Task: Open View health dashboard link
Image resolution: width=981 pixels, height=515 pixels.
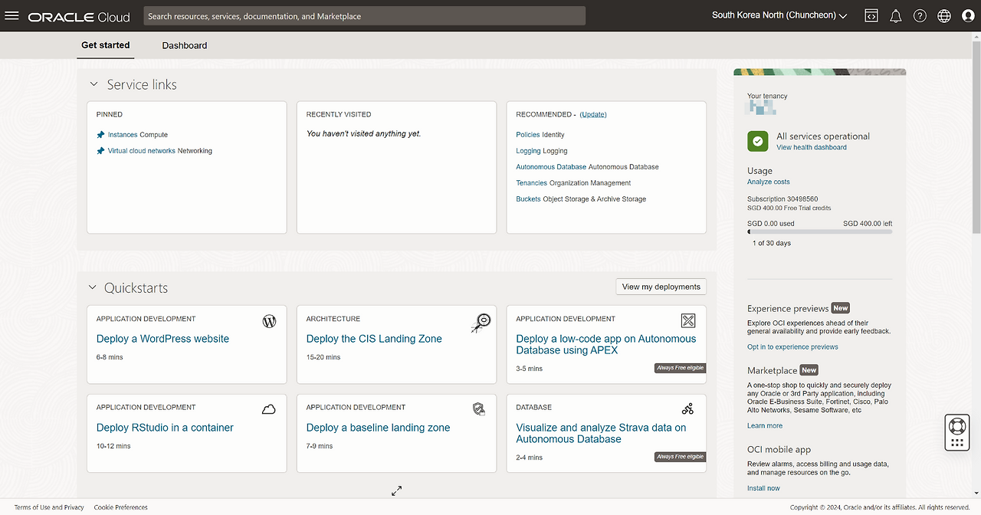Action: (x=811, y=147)
